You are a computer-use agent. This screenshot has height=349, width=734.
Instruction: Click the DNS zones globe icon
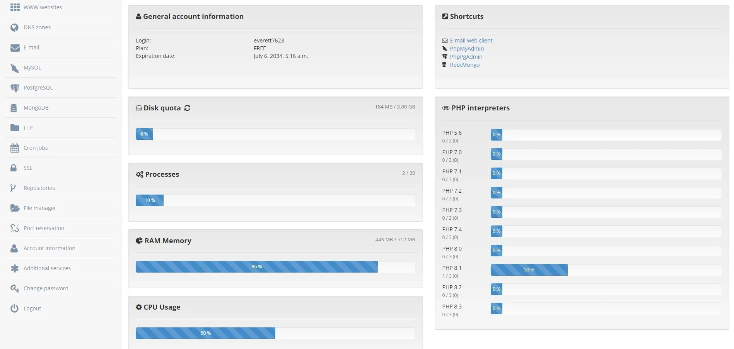pyautogui.click(x=15, y=27)
